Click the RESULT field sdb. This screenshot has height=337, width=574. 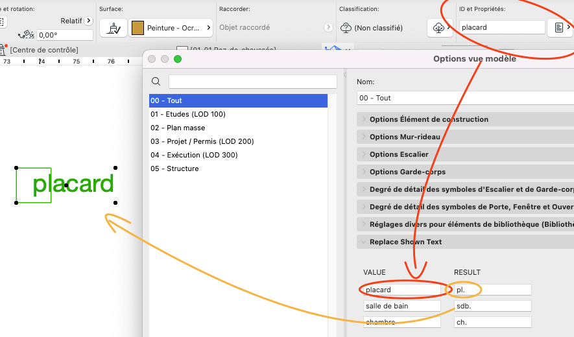pos(493,306)
